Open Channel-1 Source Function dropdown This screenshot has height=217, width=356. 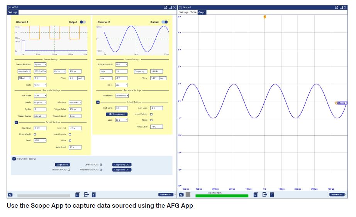pyautogui.click(x=40, y=64)
